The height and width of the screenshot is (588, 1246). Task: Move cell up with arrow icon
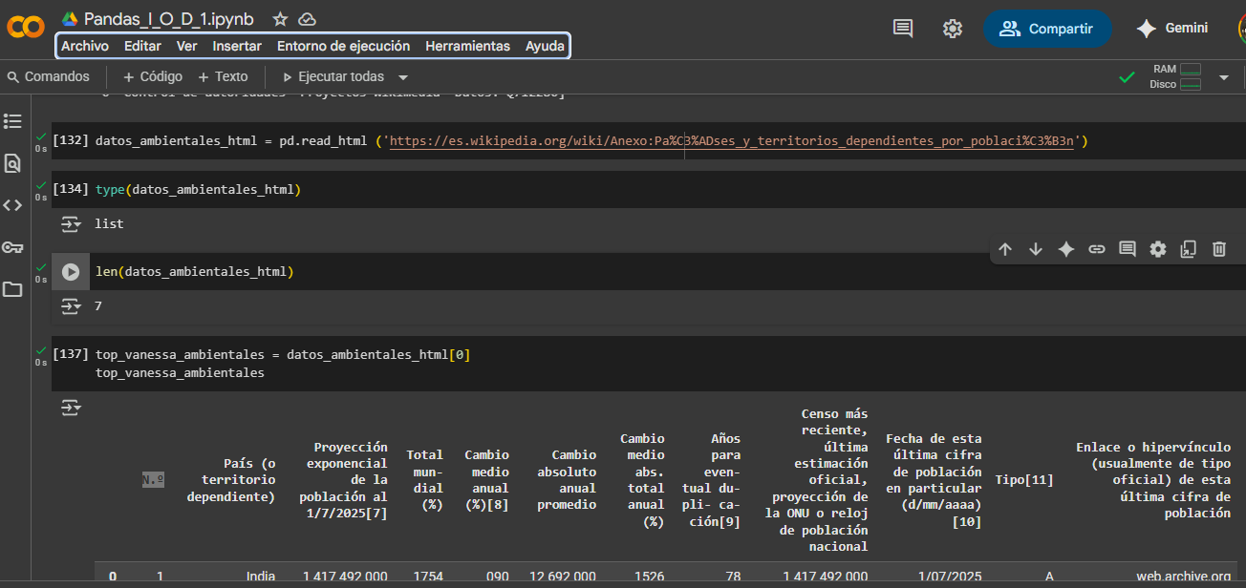coord(1005,249)
